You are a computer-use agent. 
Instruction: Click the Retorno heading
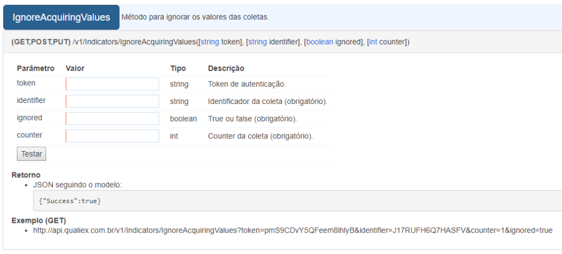(26, 175)
